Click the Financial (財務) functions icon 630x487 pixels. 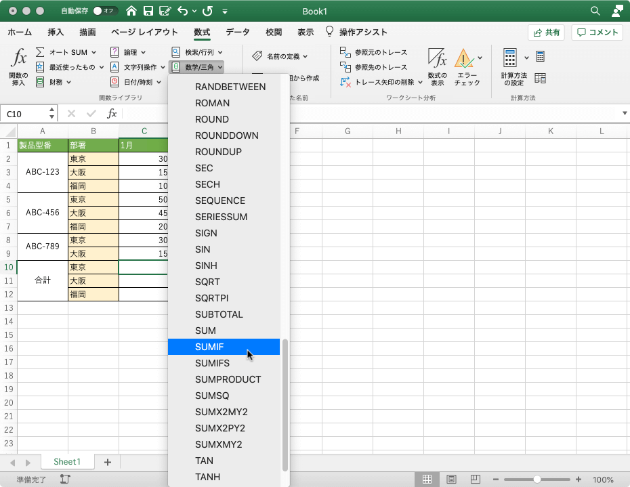(40, 82)
